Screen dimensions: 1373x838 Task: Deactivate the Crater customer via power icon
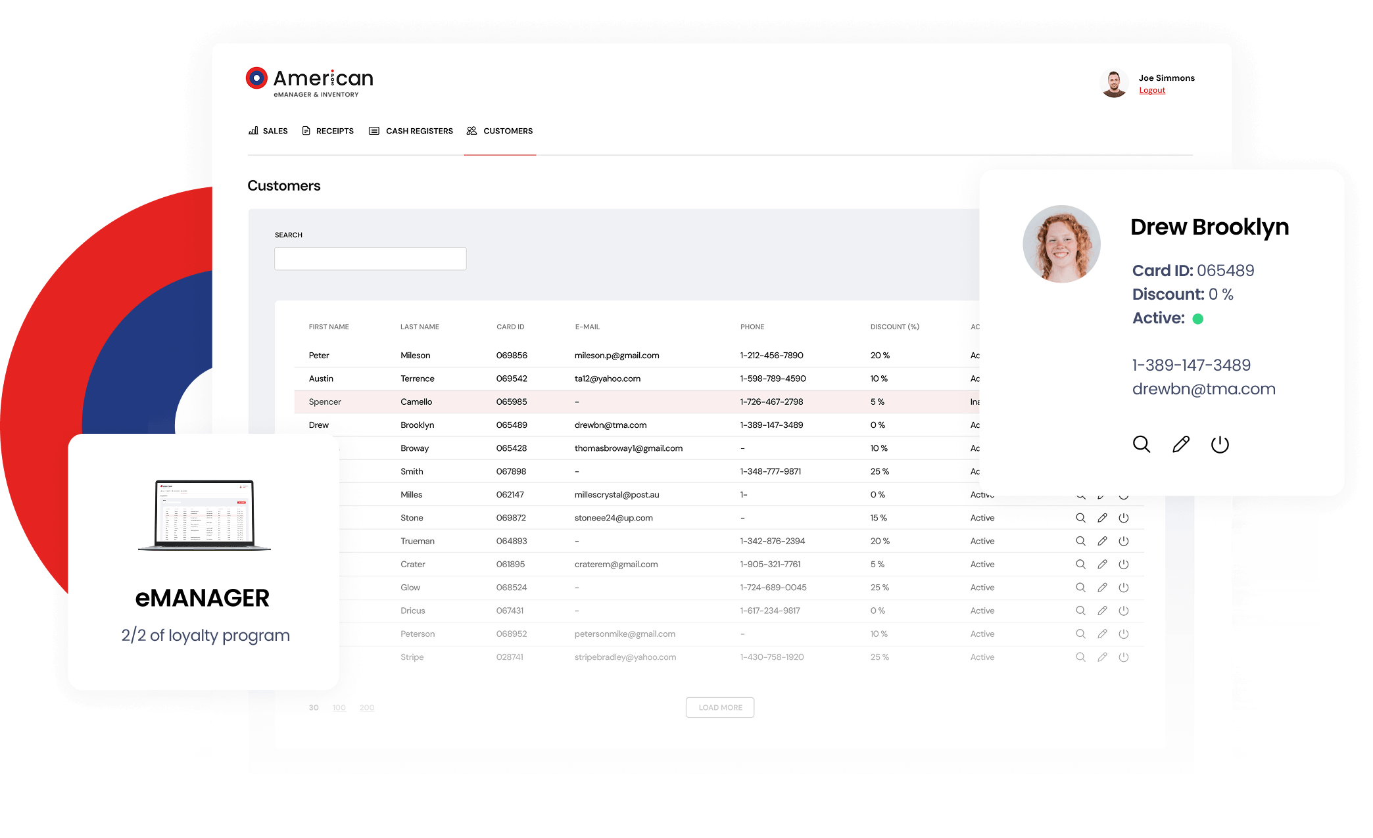tap(1124, 564)
